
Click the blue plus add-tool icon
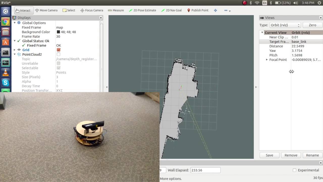click(x=215, y=10)
